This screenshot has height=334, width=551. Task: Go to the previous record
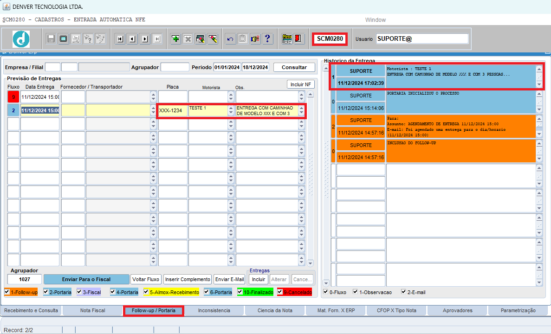click(x=132, y=39)
